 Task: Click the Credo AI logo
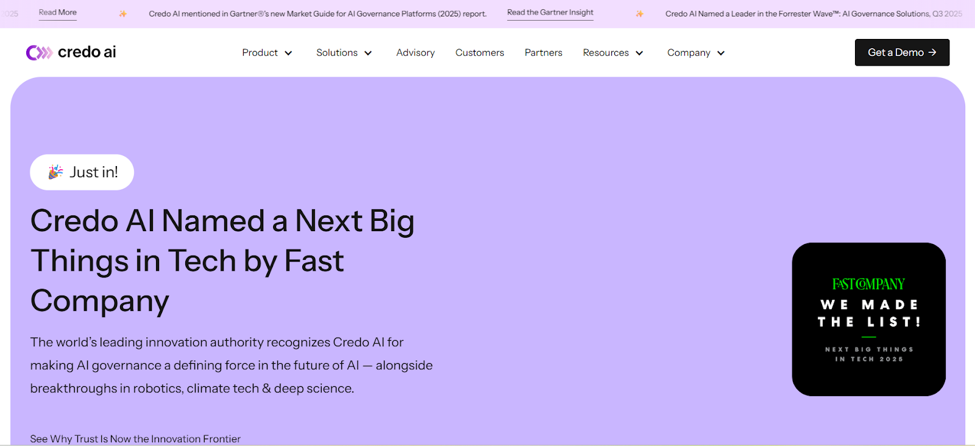[x=71, y=52]
